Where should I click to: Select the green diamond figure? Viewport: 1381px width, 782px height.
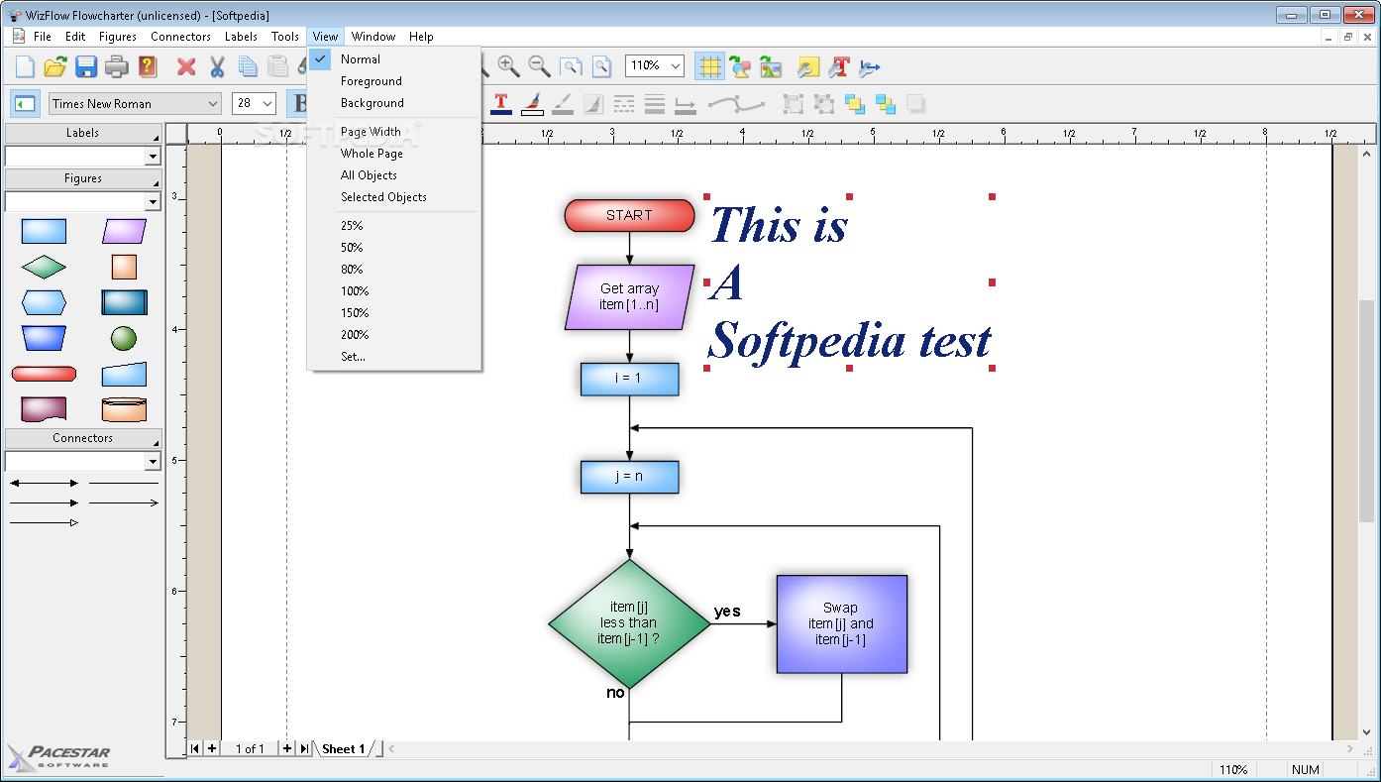(x=44, y=267)
